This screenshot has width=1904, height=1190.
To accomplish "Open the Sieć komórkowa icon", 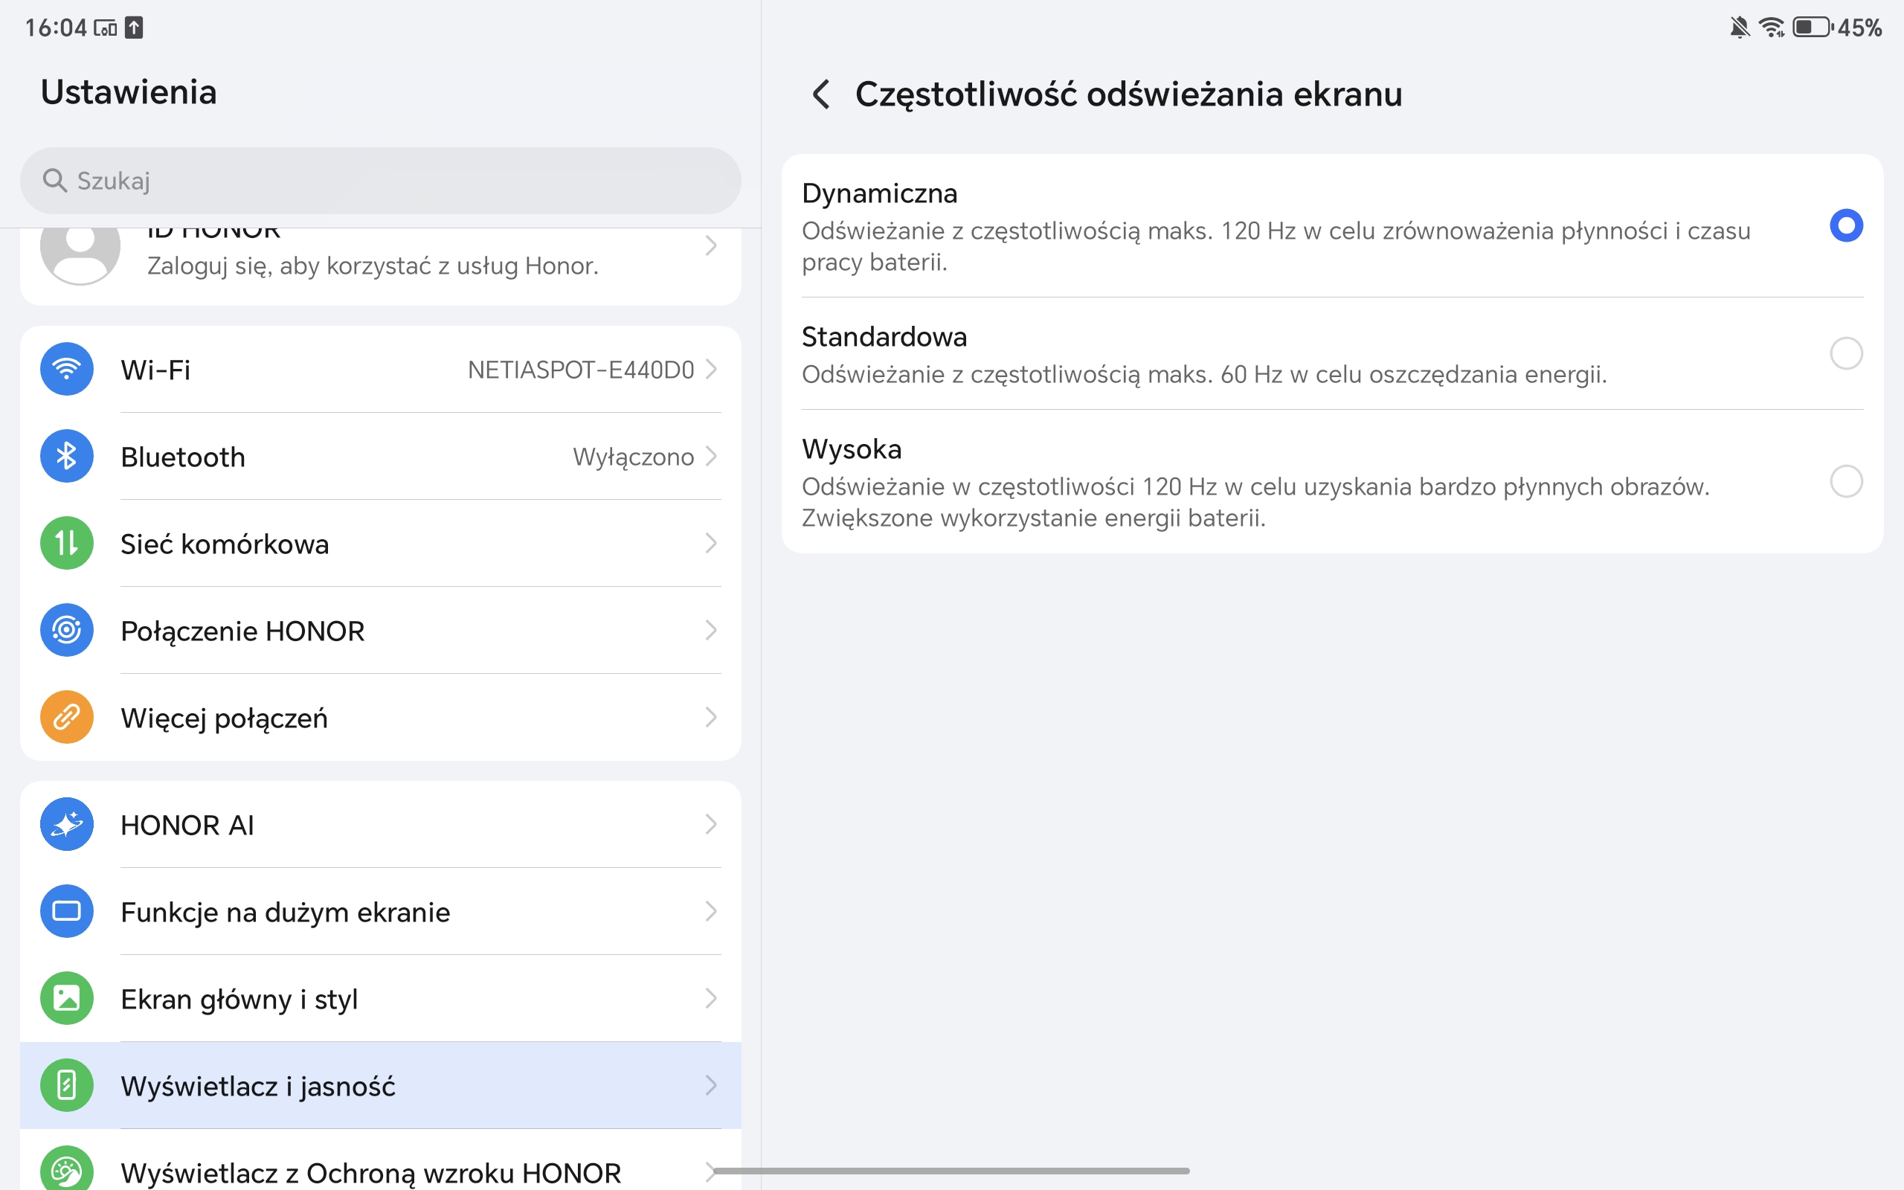I will pyautogui.click(x=67, y=543).
